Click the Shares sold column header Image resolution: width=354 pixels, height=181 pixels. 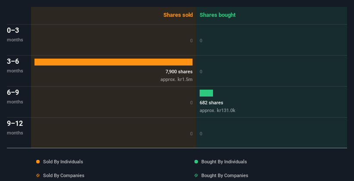(178, 15)
